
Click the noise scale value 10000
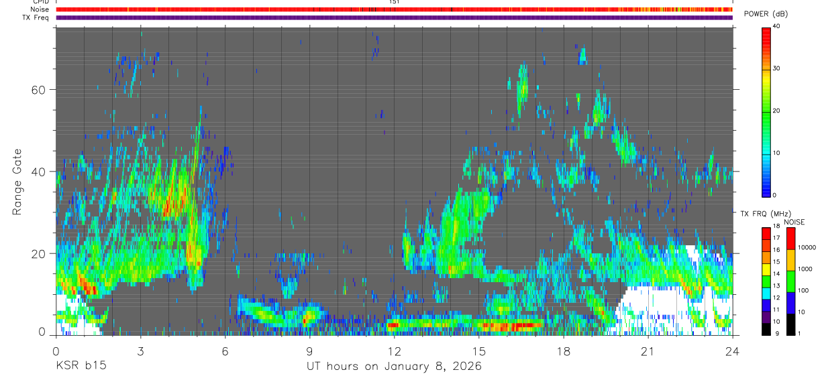click(807, 247)
